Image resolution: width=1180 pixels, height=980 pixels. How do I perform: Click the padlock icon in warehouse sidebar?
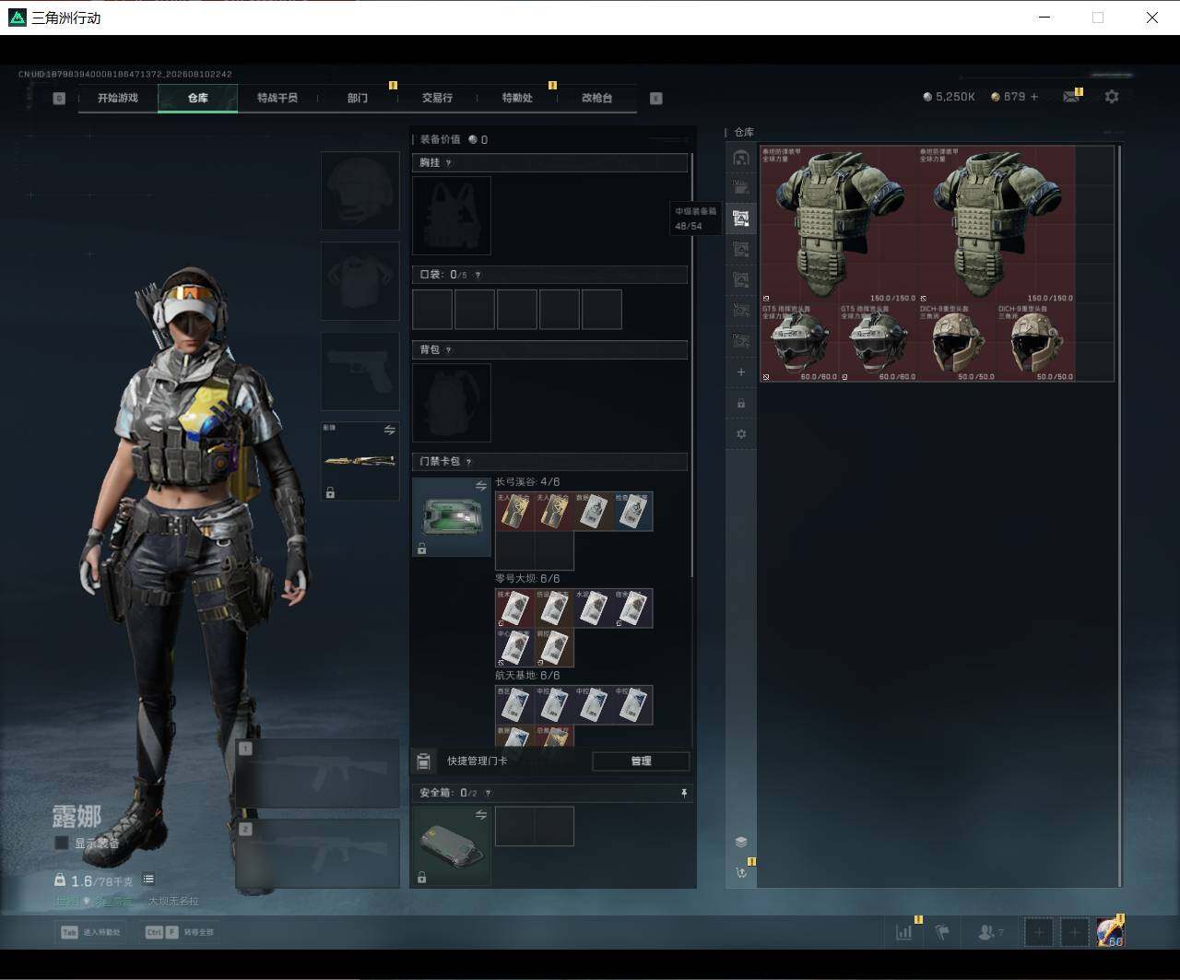click(x=741, y=403)
